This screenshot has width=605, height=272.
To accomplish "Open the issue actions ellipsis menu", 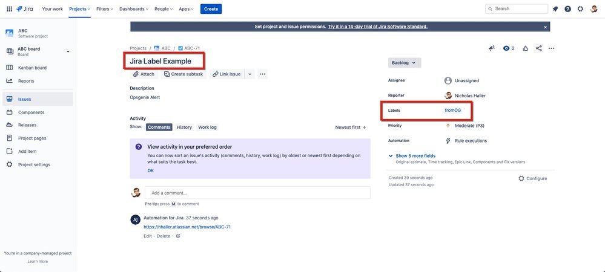I will point(551,48).
